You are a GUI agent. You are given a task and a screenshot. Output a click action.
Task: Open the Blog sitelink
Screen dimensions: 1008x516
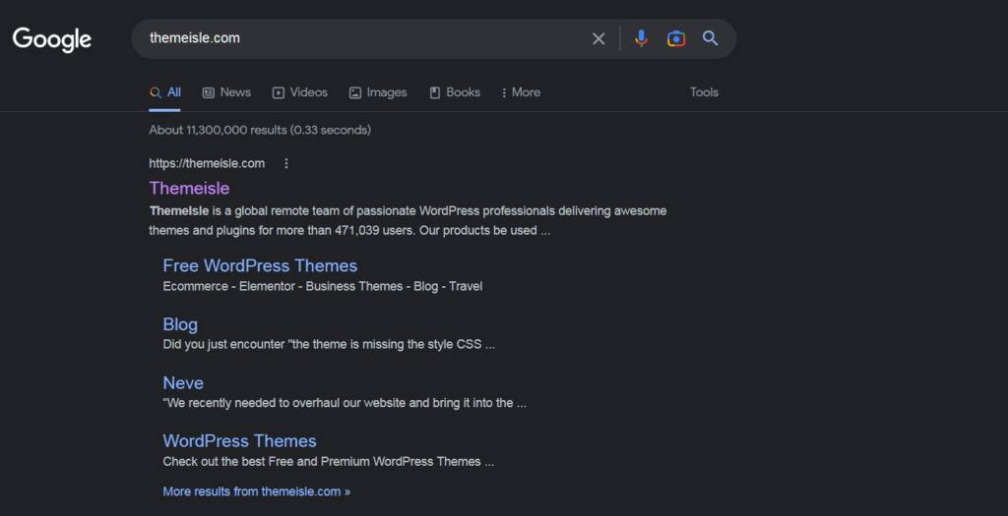[x=180, y=324]
